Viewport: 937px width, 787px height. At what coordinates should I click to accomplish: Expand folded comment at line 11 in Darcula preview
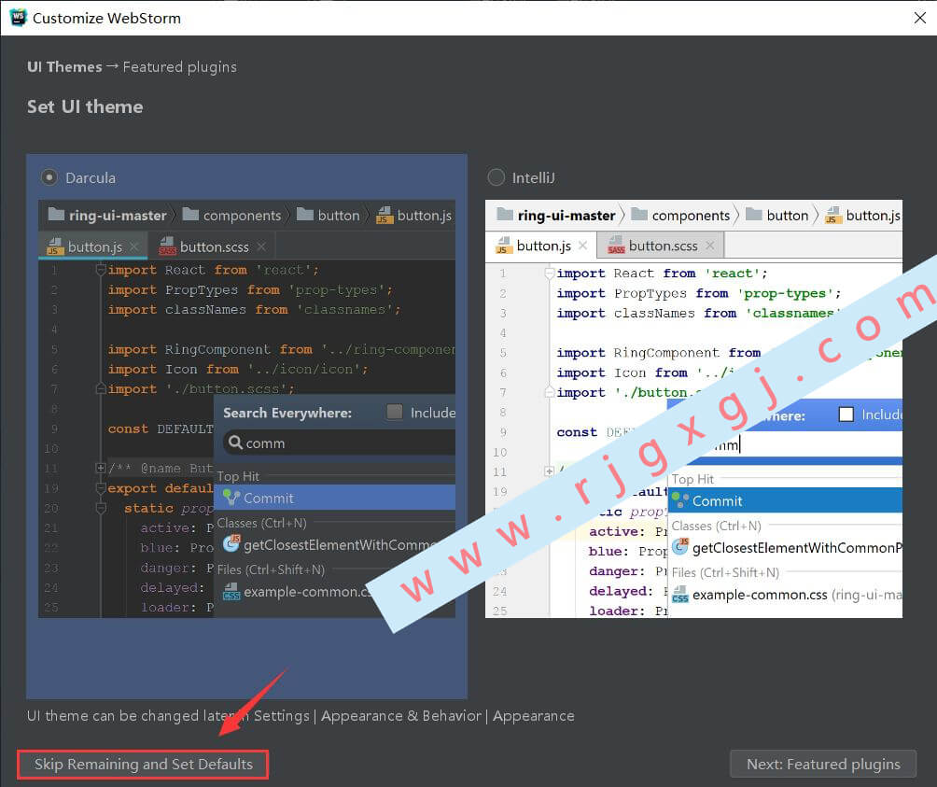pos(101,468)
